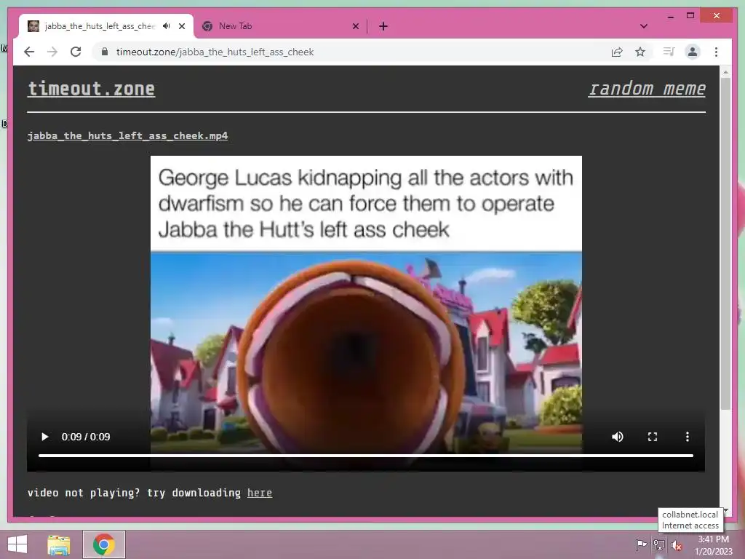This screenshot has height=559, width=745.
Task: Go back to the previous page
Action: (29, 52)
